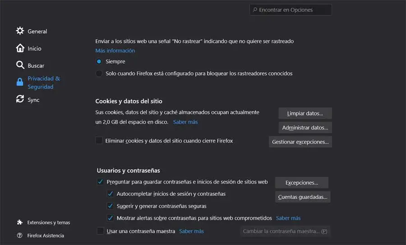Follow the 'Más información' link
The height and width of the screenshot is (245, 406).
coord(115,51)
